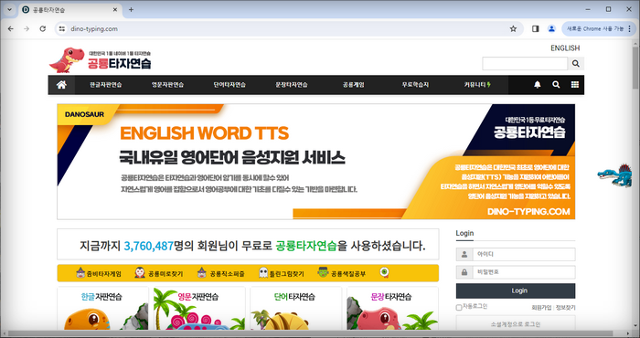Bookmark this page with the star icon
The height and width of the screenshot is (338, 640).
coord(513,29)
